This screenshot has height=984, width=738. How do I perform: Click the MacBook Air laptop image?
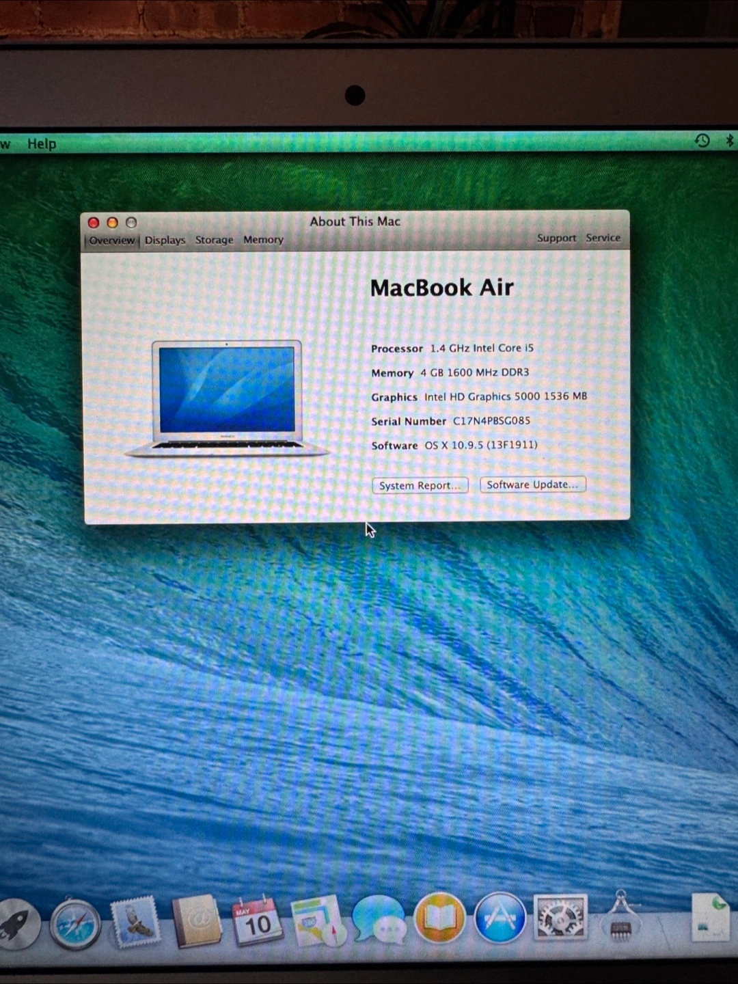227,398
